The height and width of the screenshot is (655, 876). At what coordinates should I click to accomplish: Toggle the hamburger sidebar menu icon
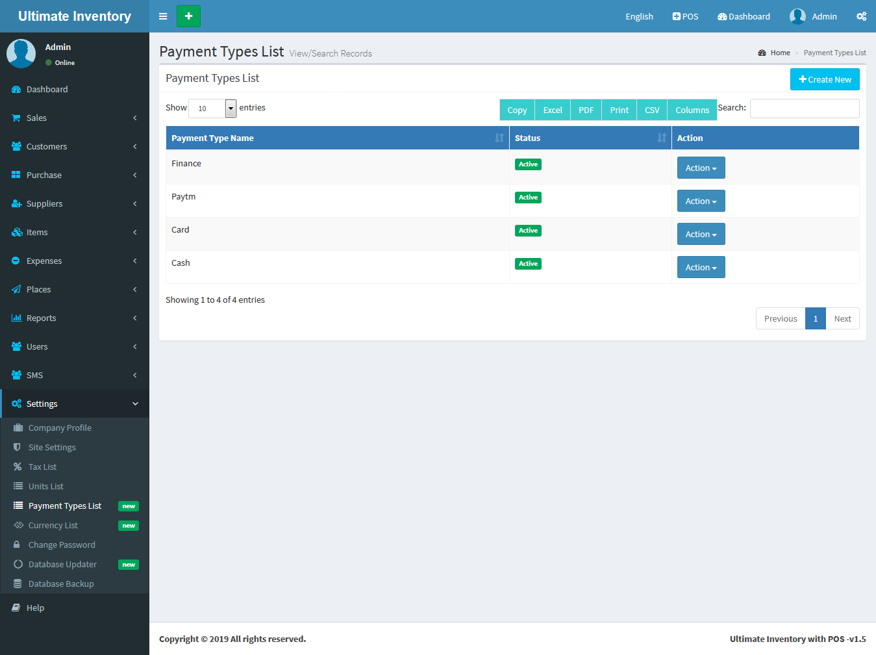(163, 16)
